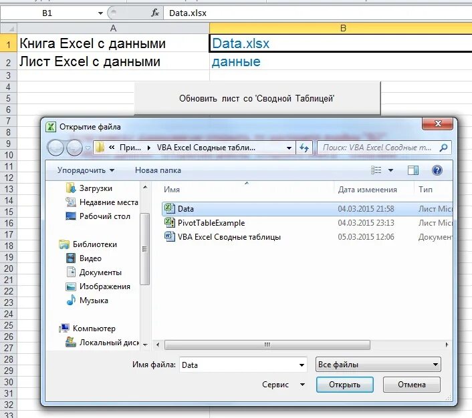Open the Сервис tools dropdown

283,385
